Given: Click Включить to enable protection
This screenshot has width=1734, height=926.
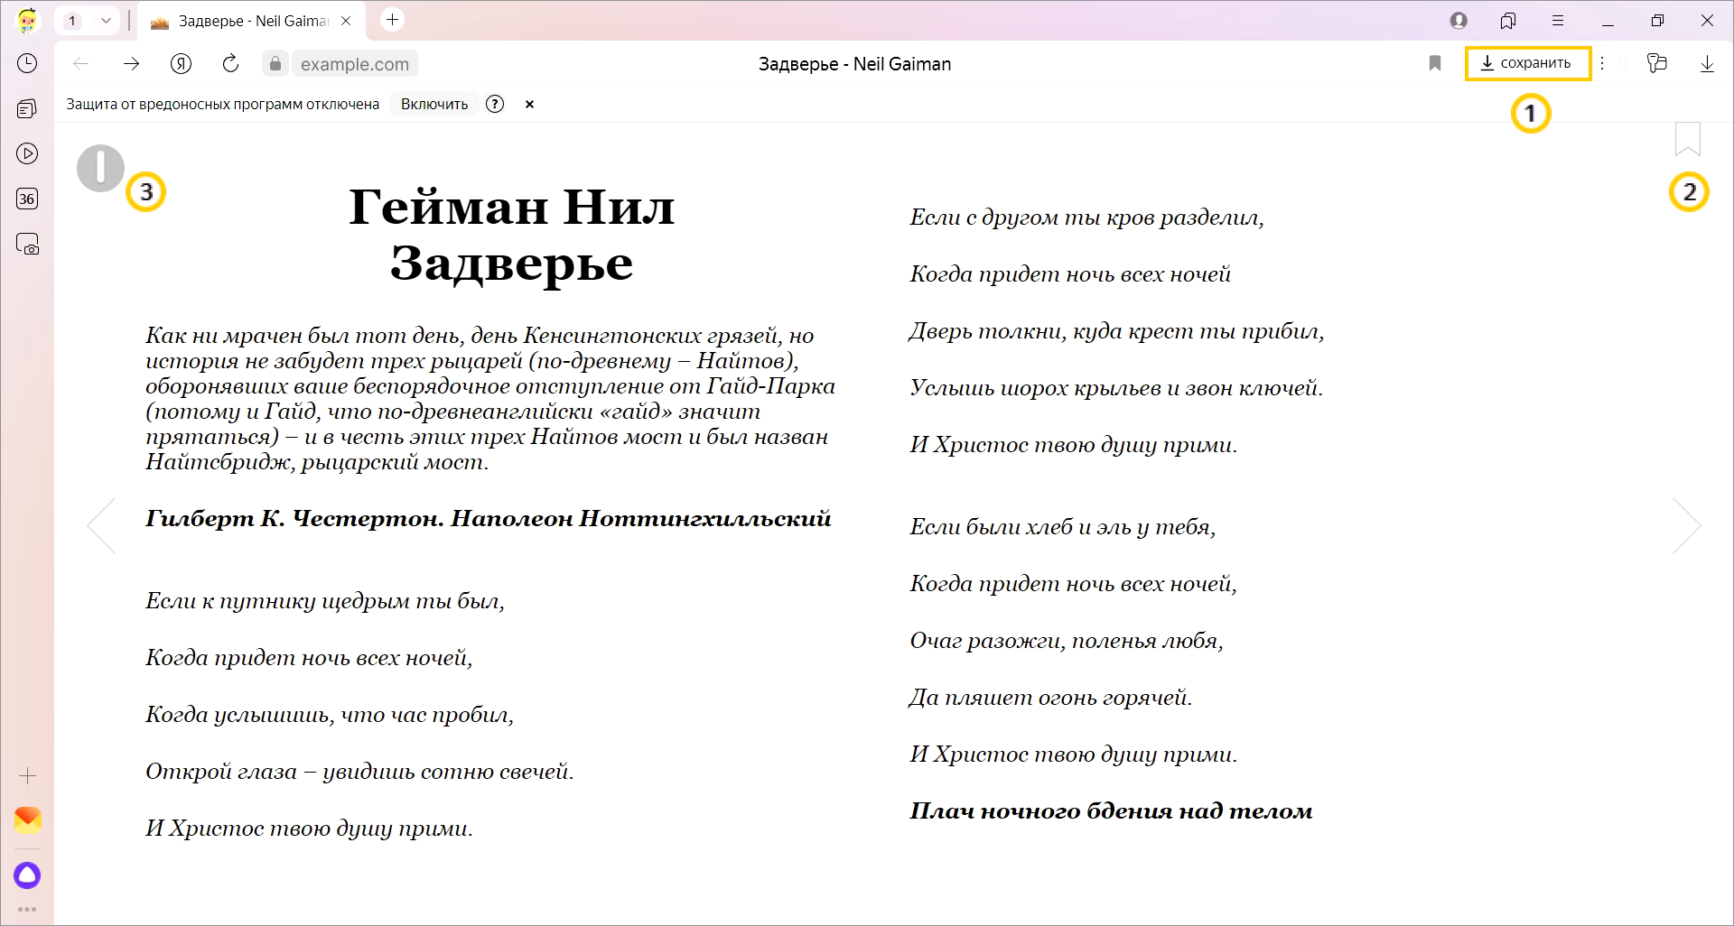Looking at the screenshot, I should point(434,104).
